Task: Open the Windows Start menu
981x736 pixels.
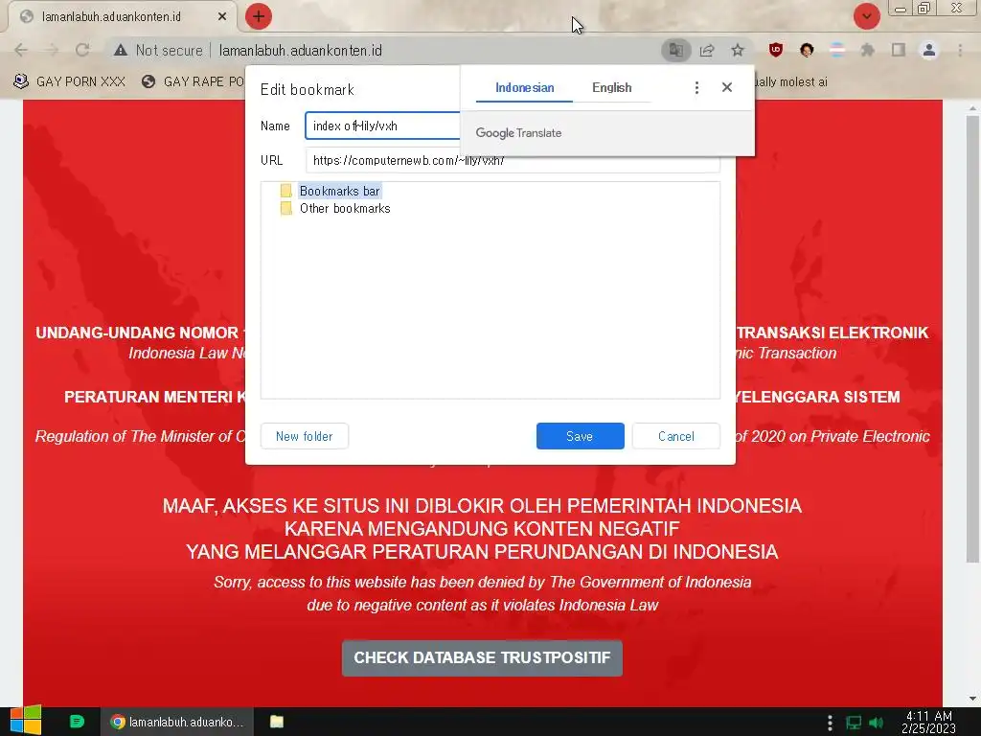Action: click(x=25, y=721)
